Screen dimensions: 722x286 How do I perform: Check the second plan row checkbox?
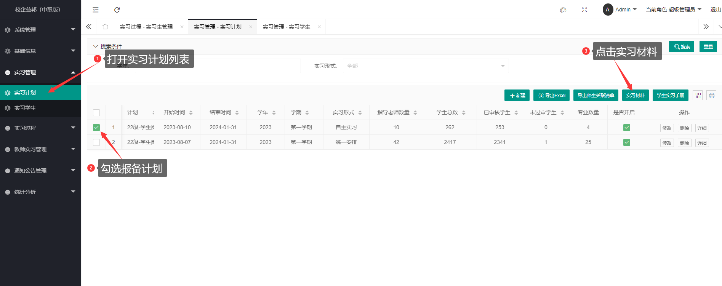(x=96, y=142)
